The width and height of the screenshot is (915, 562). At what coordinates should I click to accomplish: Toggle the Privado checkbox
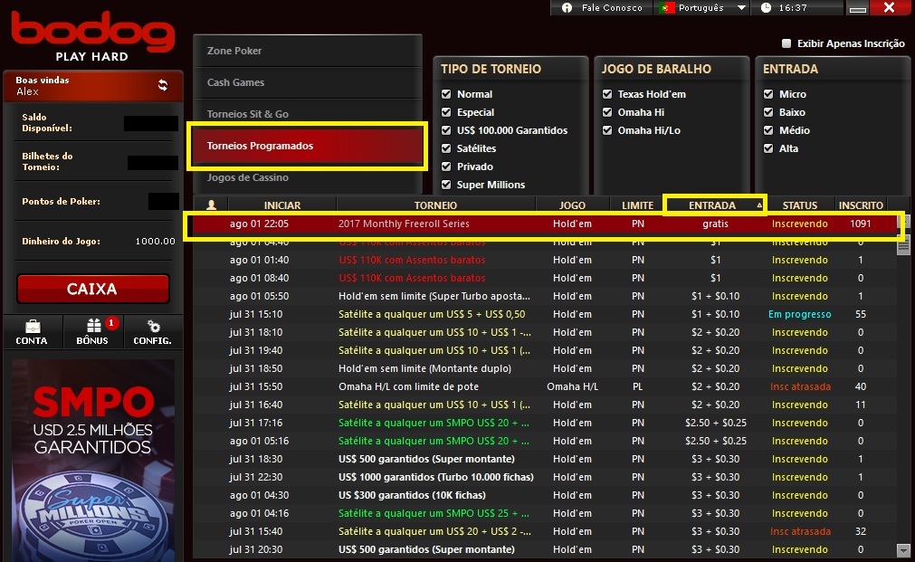446,167
